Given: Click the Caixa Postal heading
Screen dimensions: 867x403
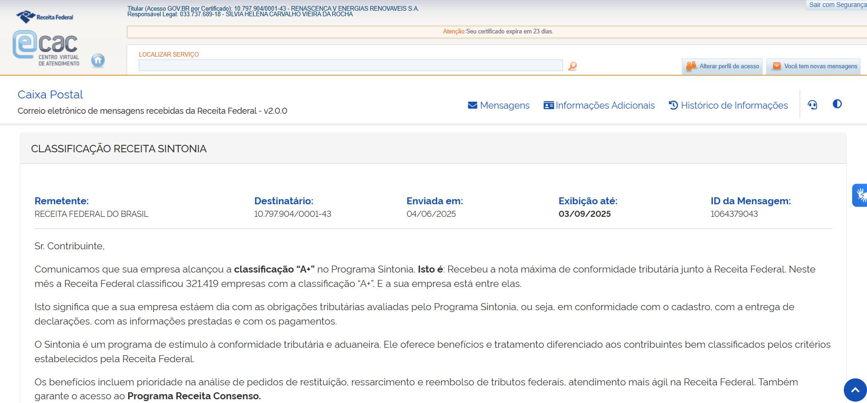Looking at the screenshot, I should [x=50, y=95].
